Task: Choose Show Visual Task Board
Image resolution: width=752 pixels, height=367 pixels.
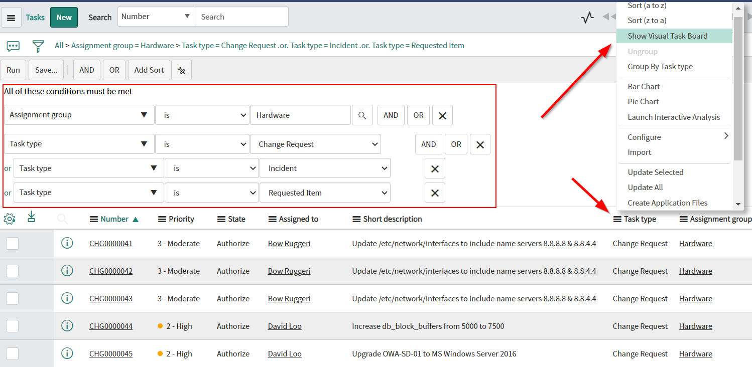Action: pyautogui.click(x=674, y=36)
